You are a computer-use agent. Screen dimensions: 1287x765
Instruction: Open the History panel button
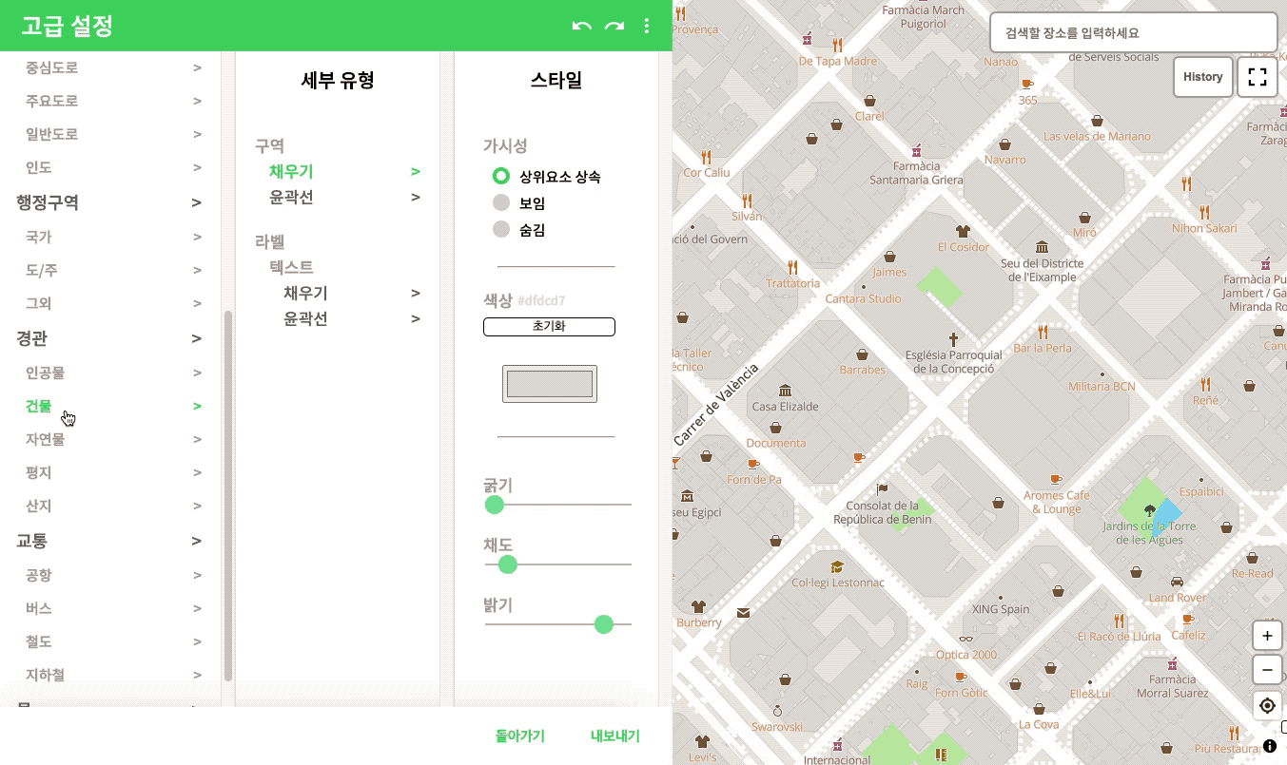coord(1203,77)
